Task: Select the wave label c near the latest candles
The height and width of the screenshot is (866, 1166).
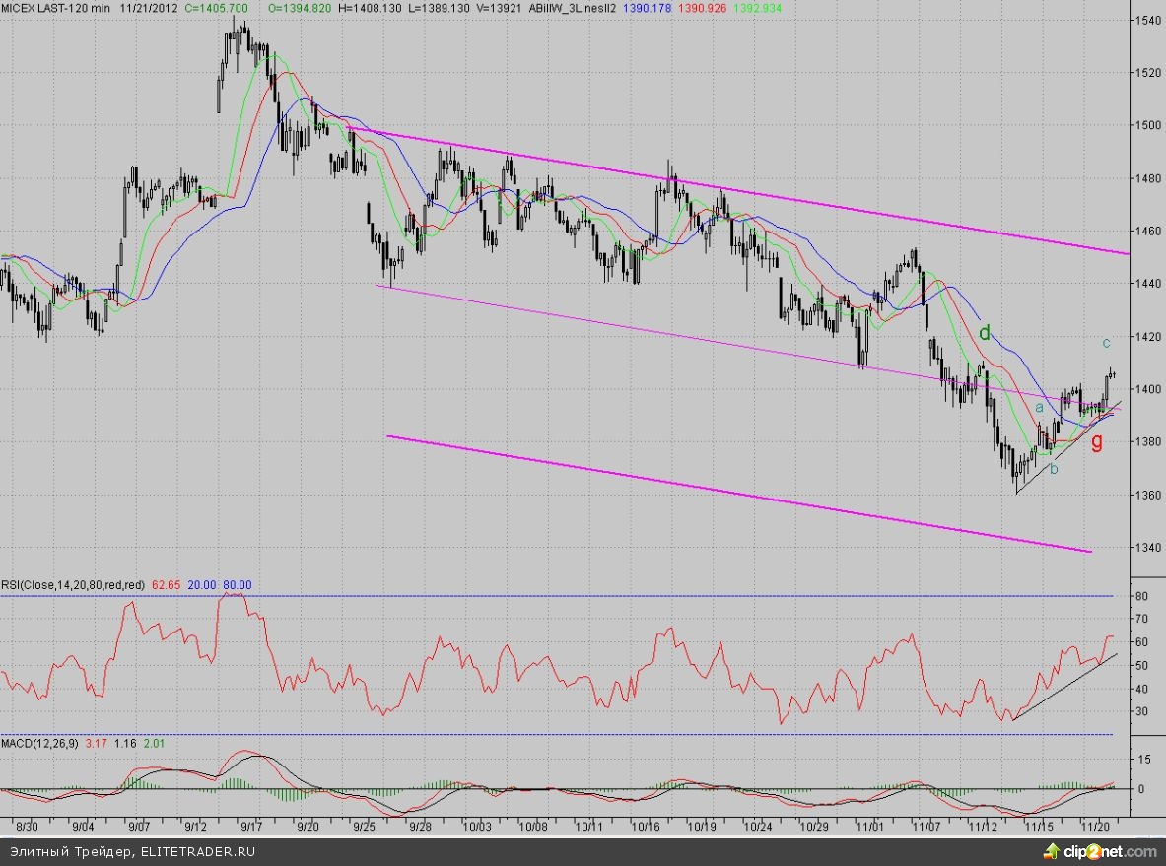Action: (x=1106, y=343)
